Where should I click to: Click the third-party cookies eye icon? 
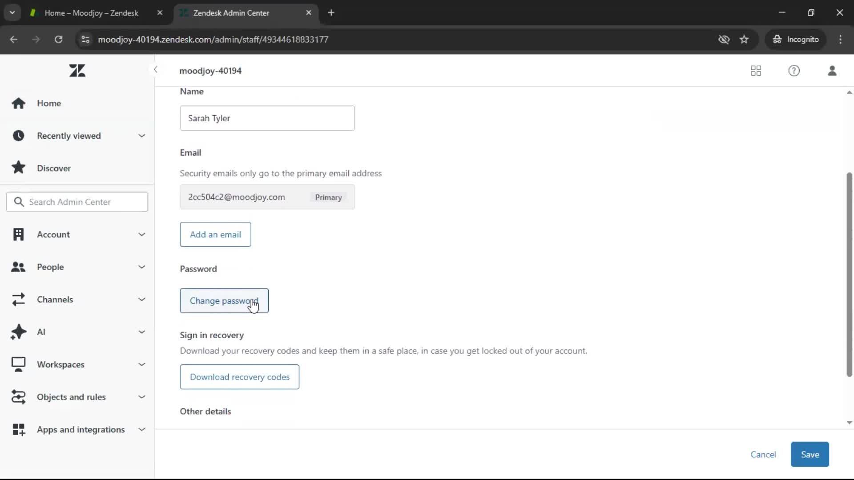(724, 39)
